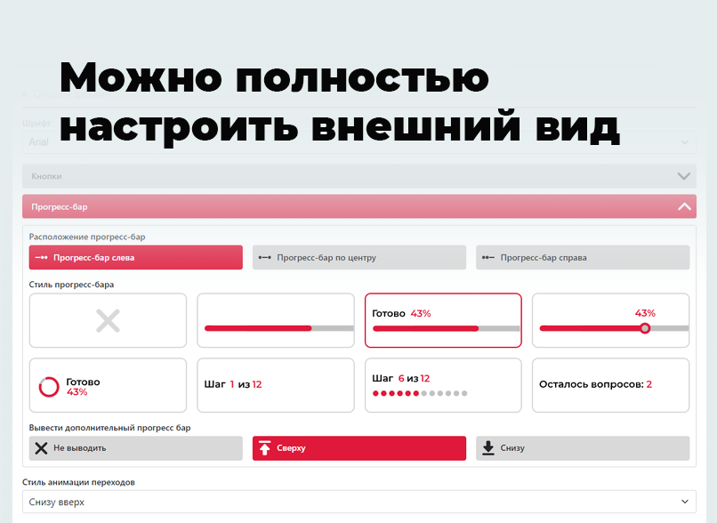Select slider style with 43% knob
717x523 pixels.
point(610,321)
